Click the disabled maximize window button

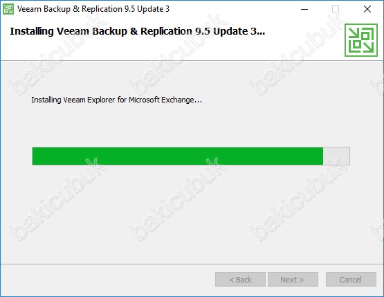(x=336, y=9)
